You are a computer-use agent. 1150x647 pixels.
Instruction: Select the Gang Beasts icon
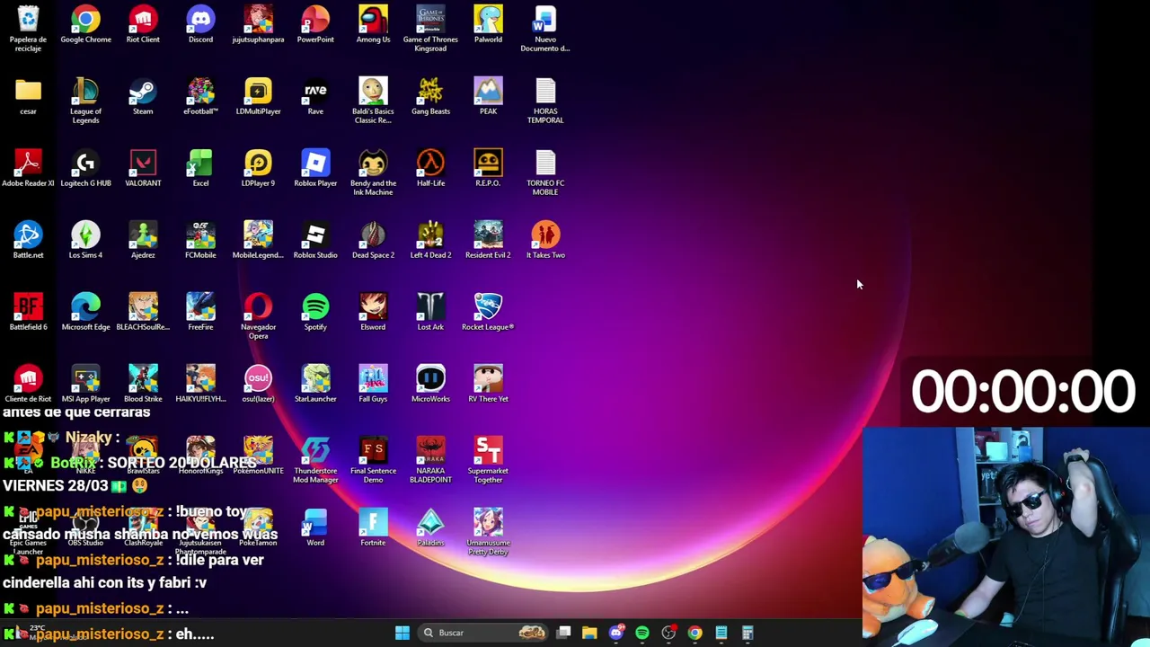pos(430,96)
